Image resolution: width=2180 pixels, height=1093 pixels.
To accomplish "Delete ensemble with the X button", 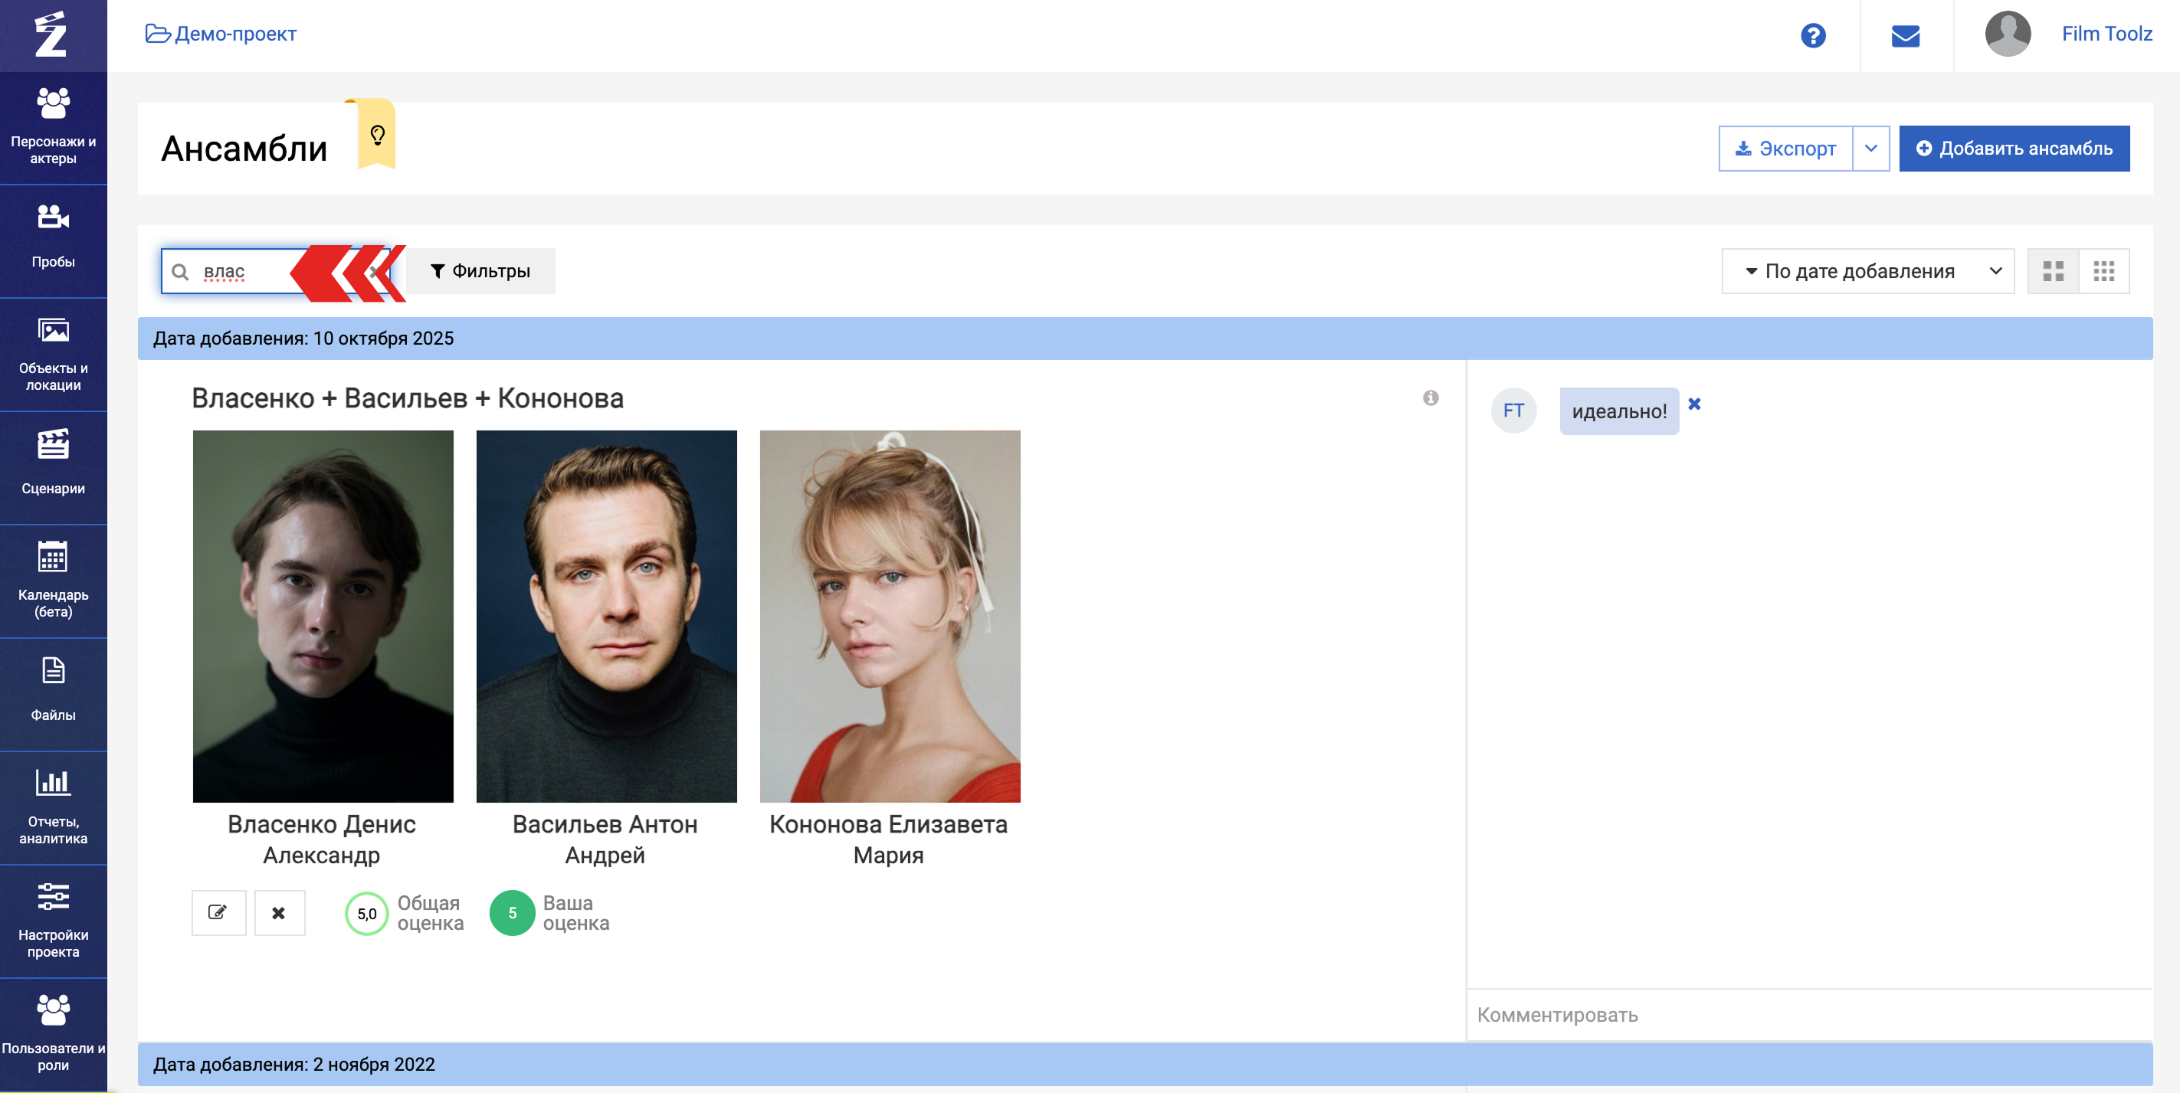I will point(278,912).
